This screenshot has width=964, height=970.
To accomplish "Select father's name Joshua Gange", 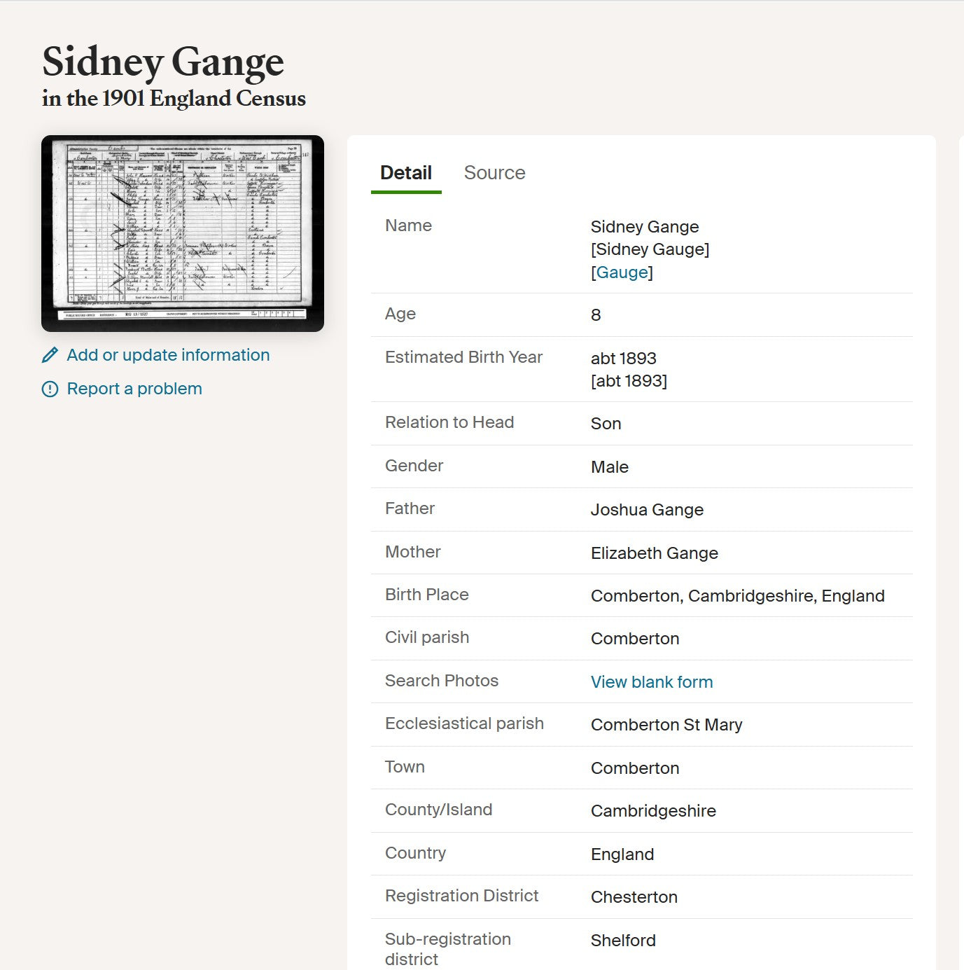I will pos(646,510).
